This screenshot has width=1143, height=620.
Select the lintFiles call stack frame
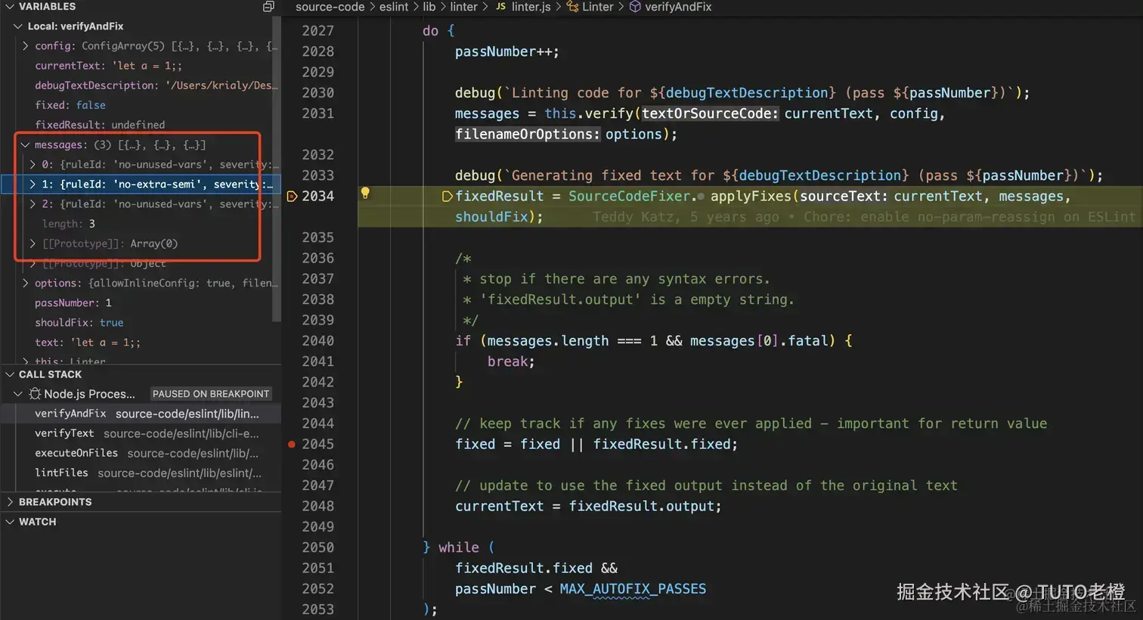[x=141, y=473]
